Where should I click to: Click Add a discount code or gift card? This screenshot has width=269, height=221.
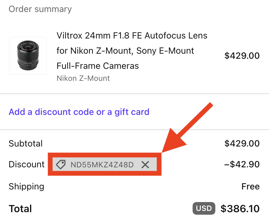coord(79,112)
